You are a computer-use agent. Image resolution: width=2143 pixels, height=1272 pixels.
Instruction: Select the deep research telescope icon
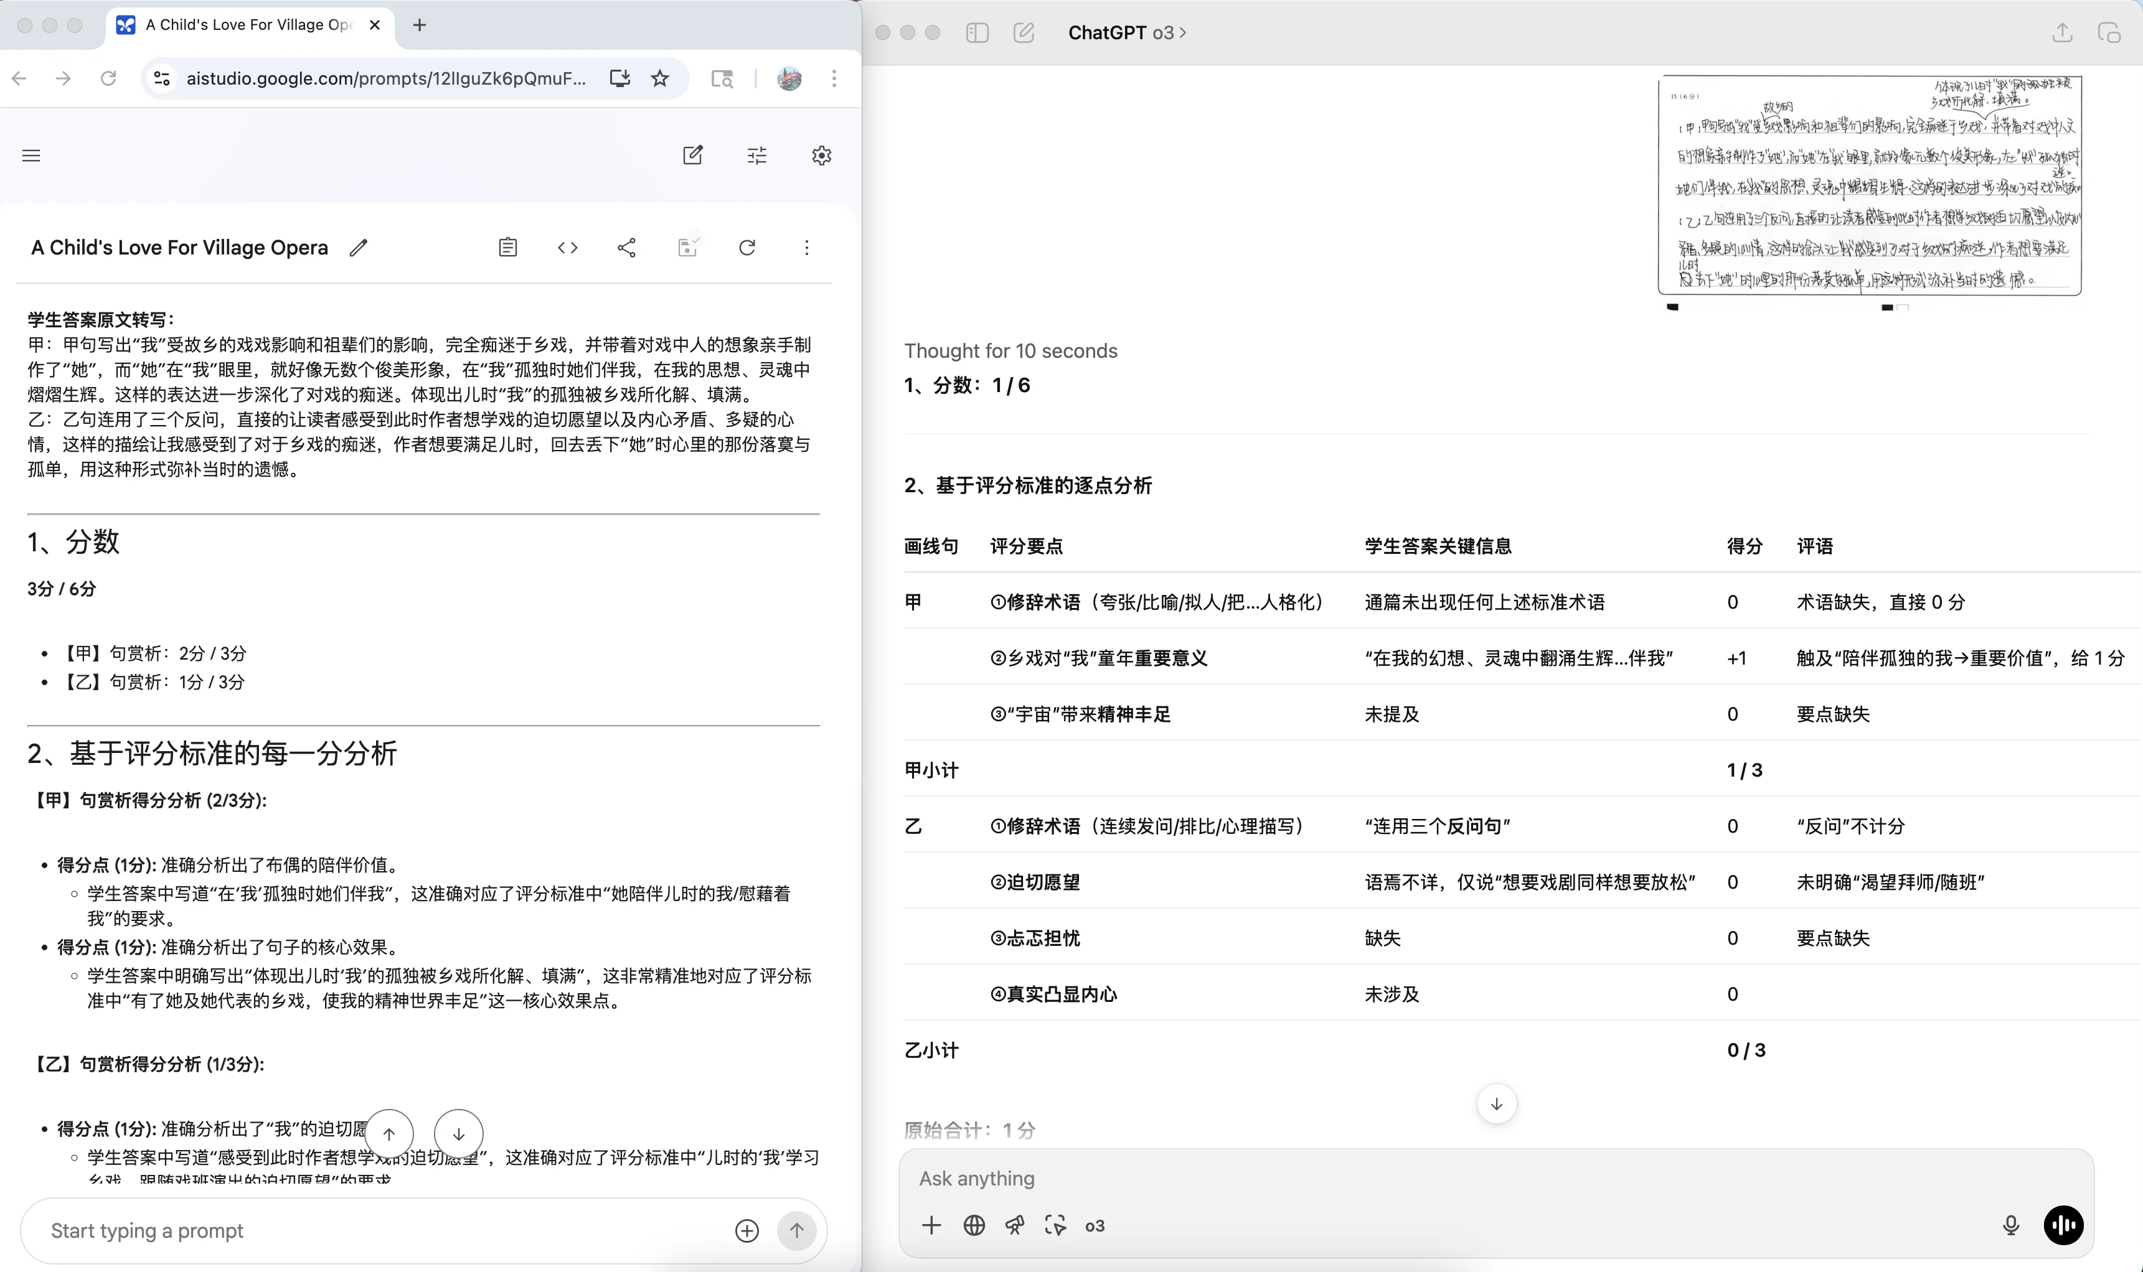pos(1014,1225)
